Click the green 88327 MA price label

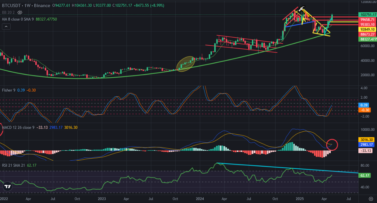(368, 39)
